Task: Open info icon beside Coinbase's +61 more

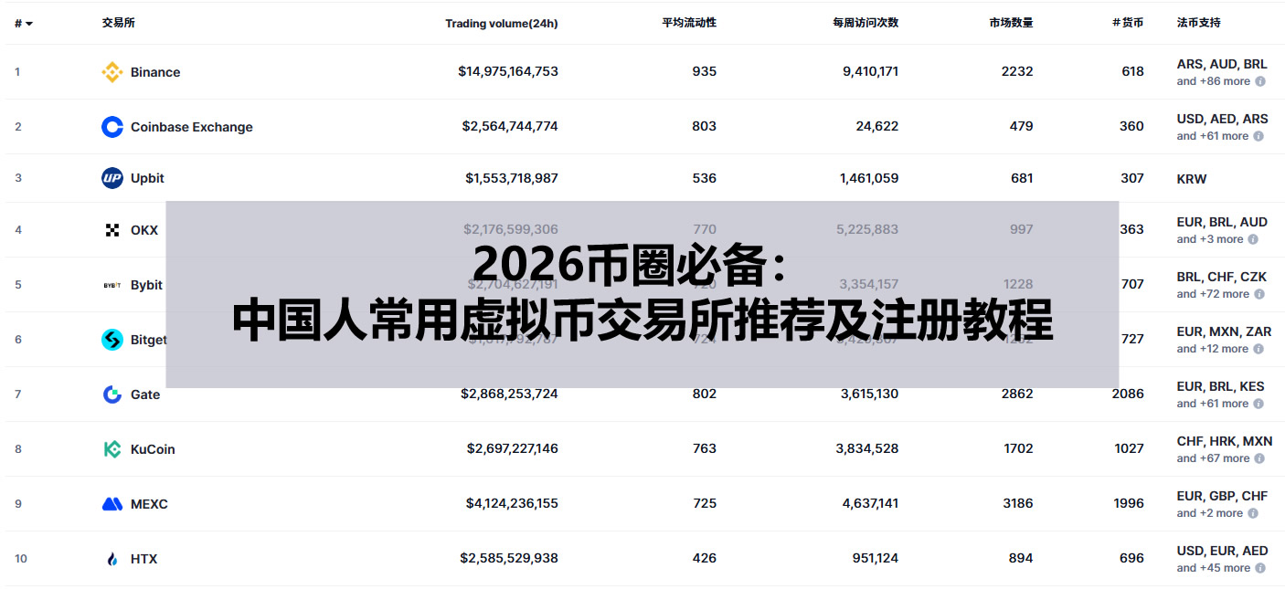Action: click(1258, 136)
